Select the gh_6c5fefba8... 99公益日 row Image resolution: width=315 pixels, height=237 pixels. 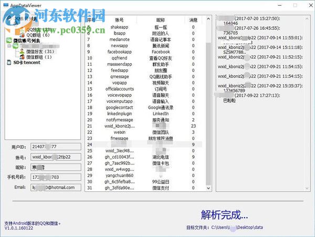coord(144,182)
